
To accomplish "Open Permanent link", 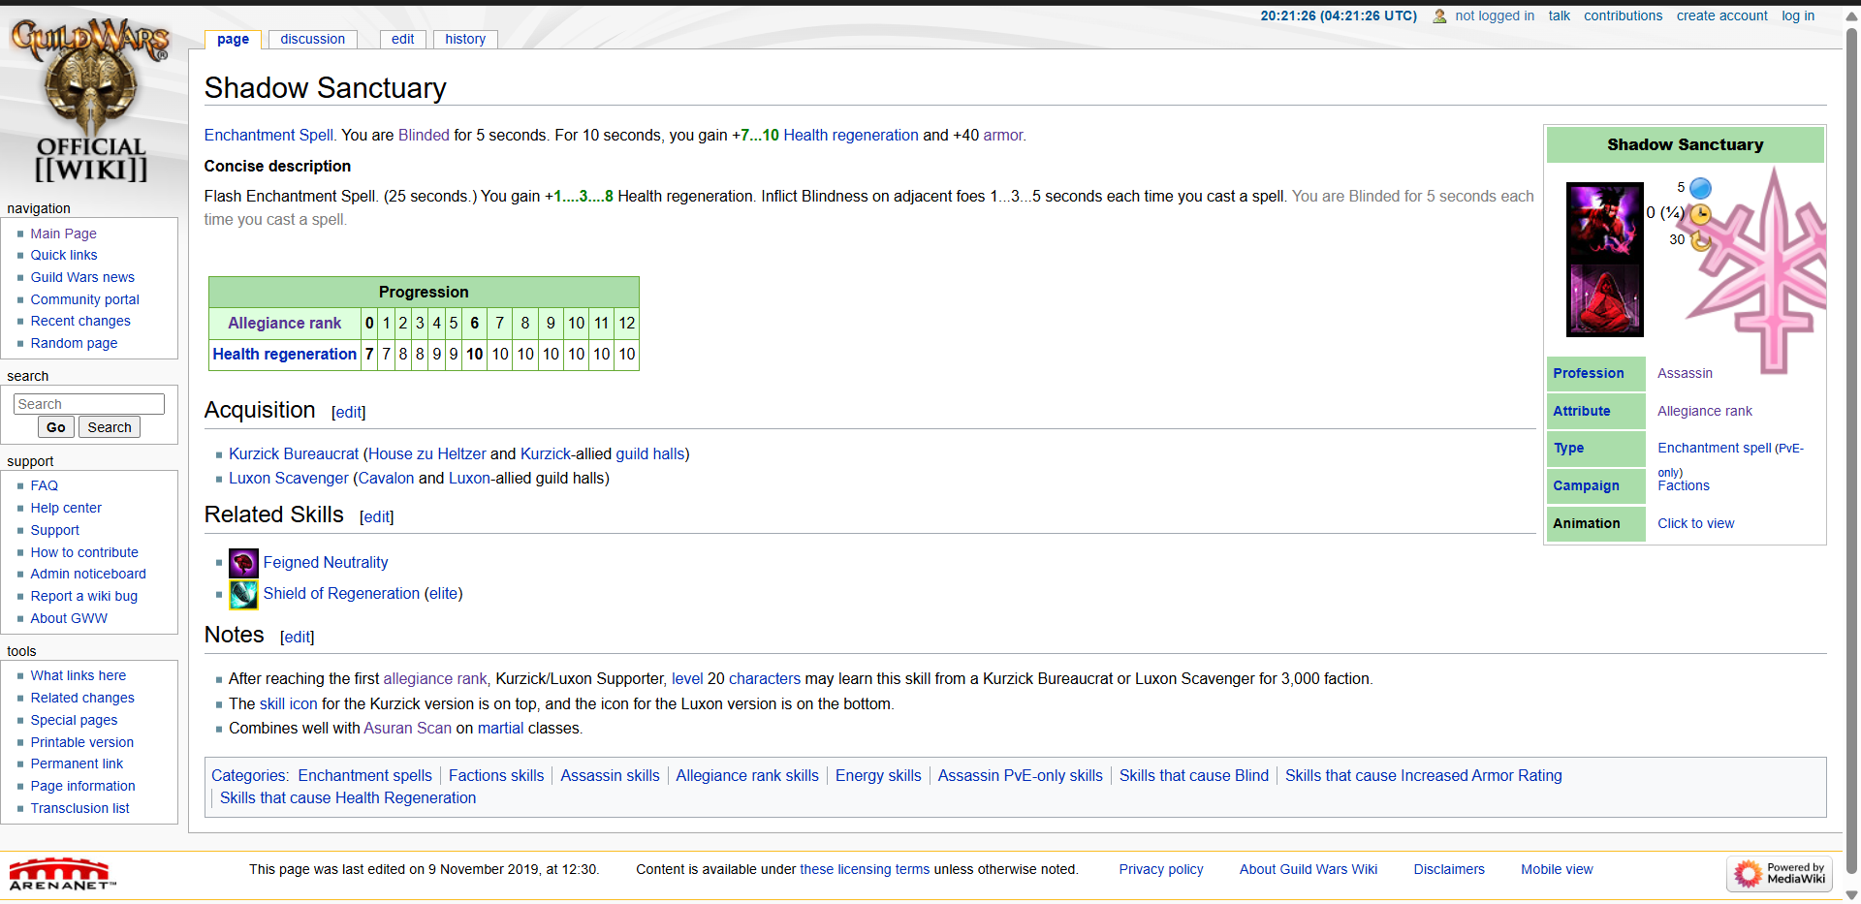I will point(77,764).
